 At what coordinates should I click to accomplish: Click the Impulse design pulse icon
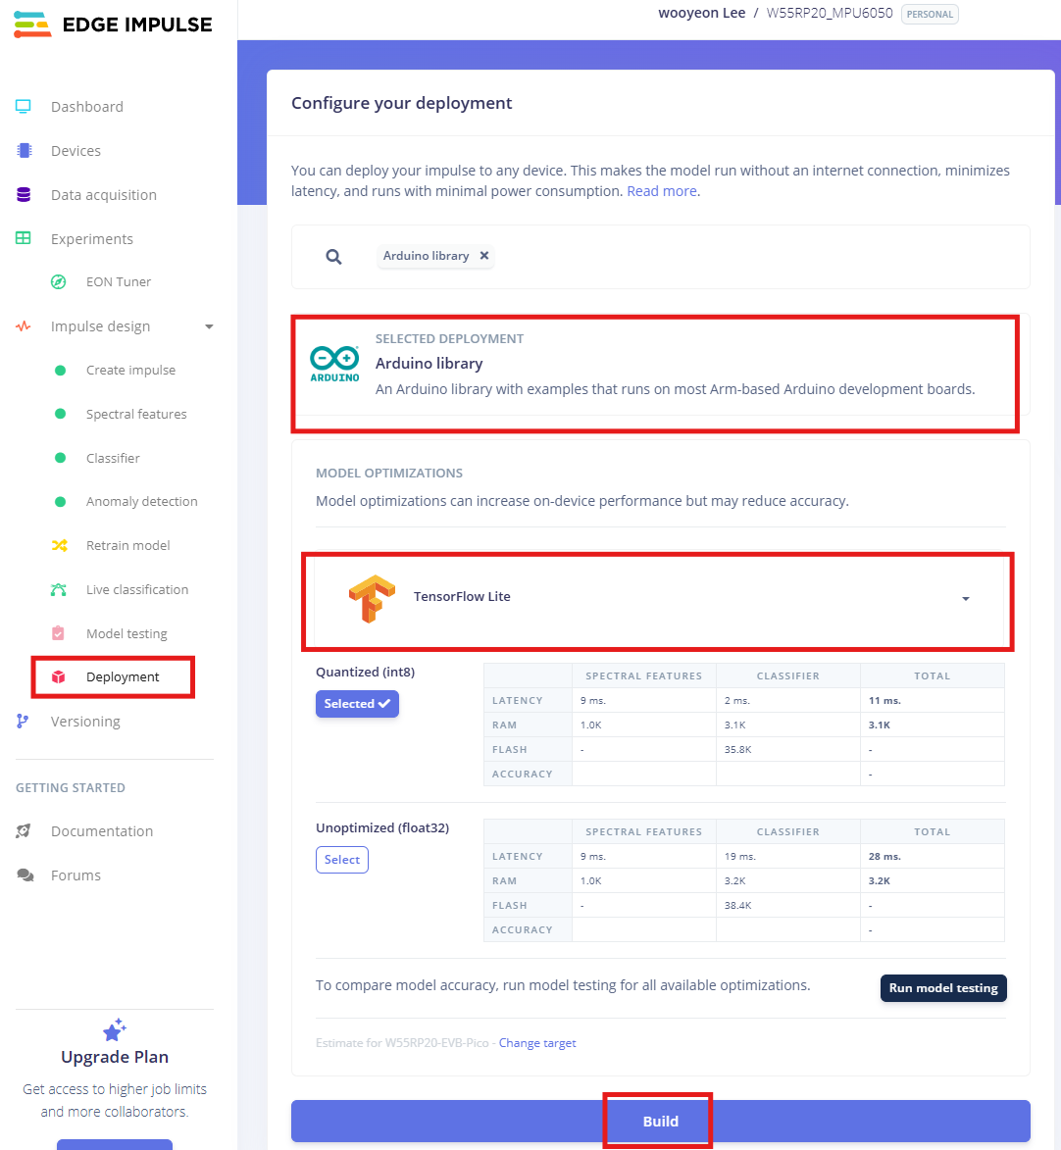click(24, 325)
